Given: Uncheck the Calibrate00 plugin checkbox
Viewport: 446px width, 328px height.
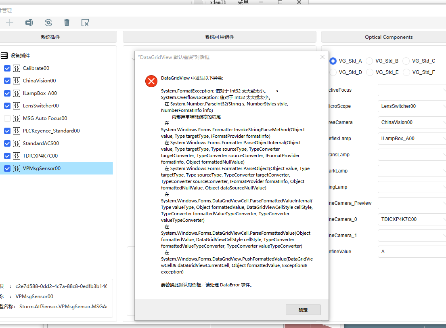Looking at the screenshot, I should (x=7, y=68).
